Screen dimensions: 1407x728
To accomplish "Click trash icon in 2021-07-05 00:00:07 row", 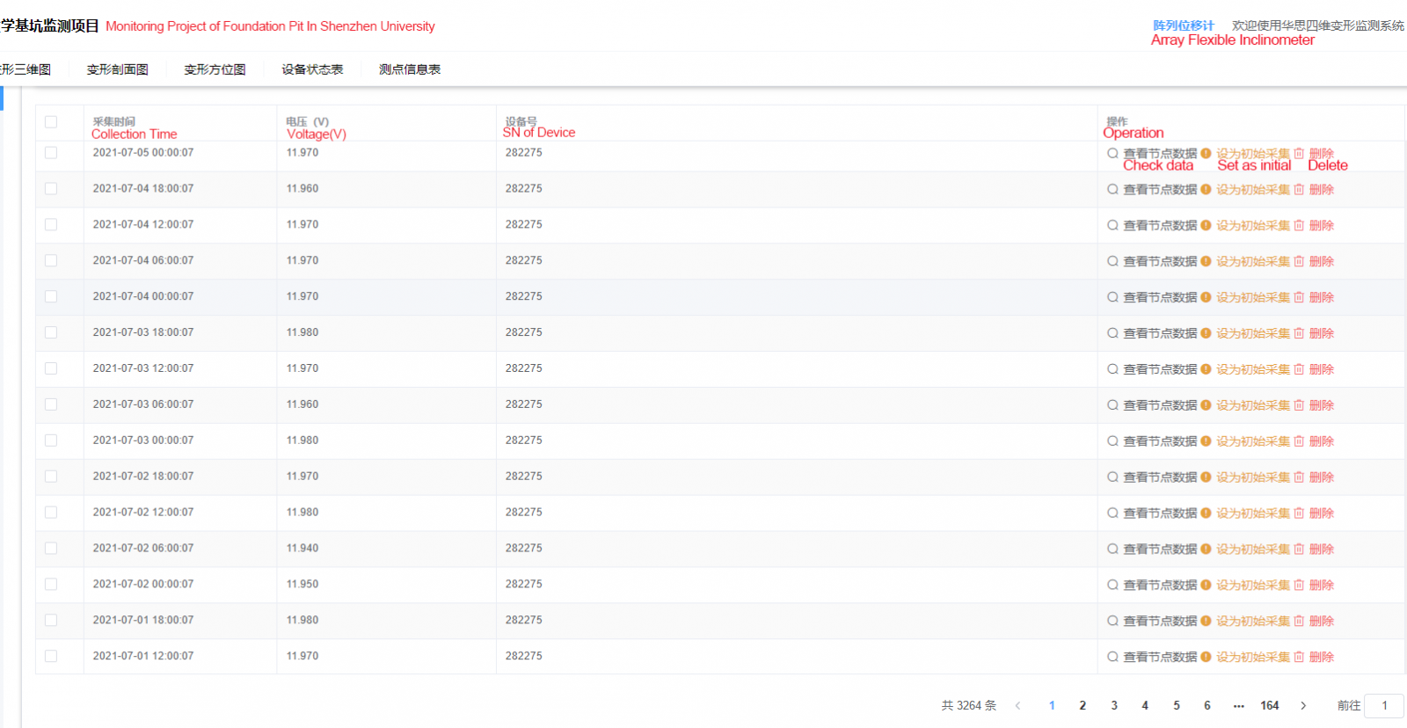I will 1299,153.
